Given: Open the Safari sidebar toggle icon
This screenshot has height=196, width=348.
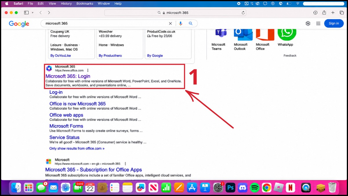Looking at the screenshot, I should tap(26, 13).
